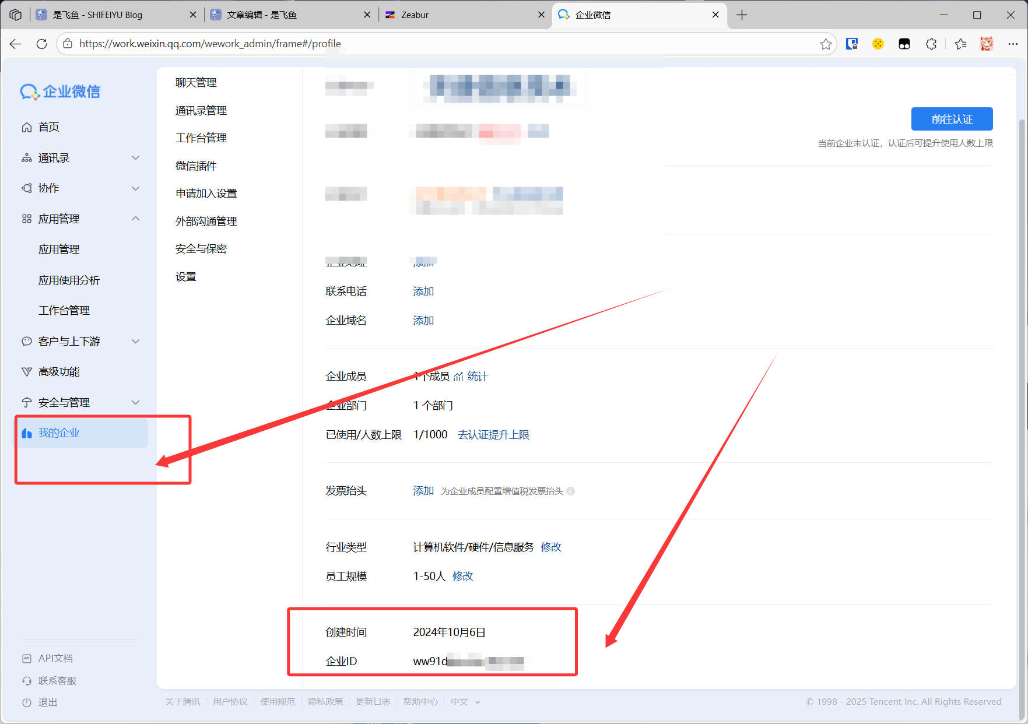
Task: Click the info icon beside 发票抬头 hint
Action: [570, 491]
